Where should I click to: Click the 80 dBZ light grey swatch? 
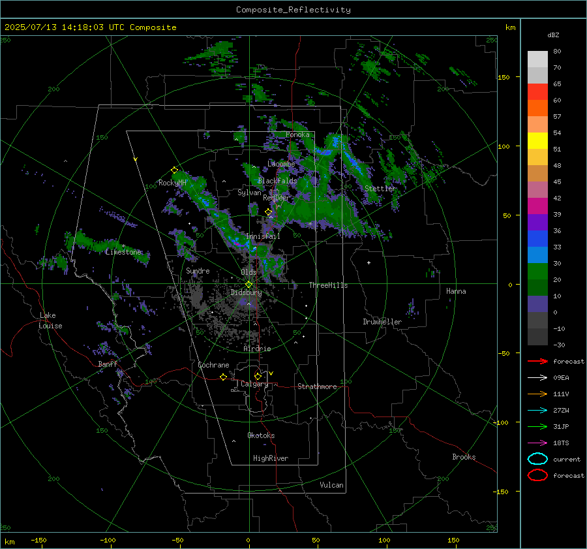pyautogui.click(x=537, y=59)
